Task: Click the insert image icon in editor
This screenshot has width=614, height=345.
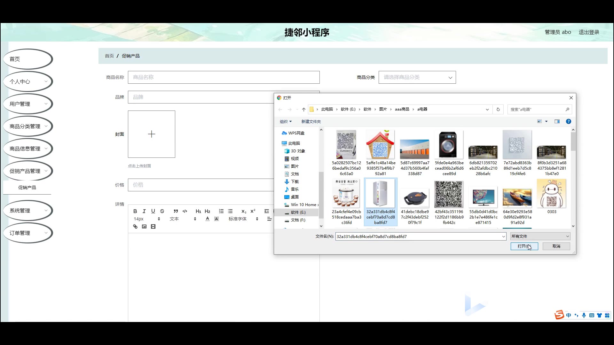Action: pyautogui.click(x=144, y=226)
